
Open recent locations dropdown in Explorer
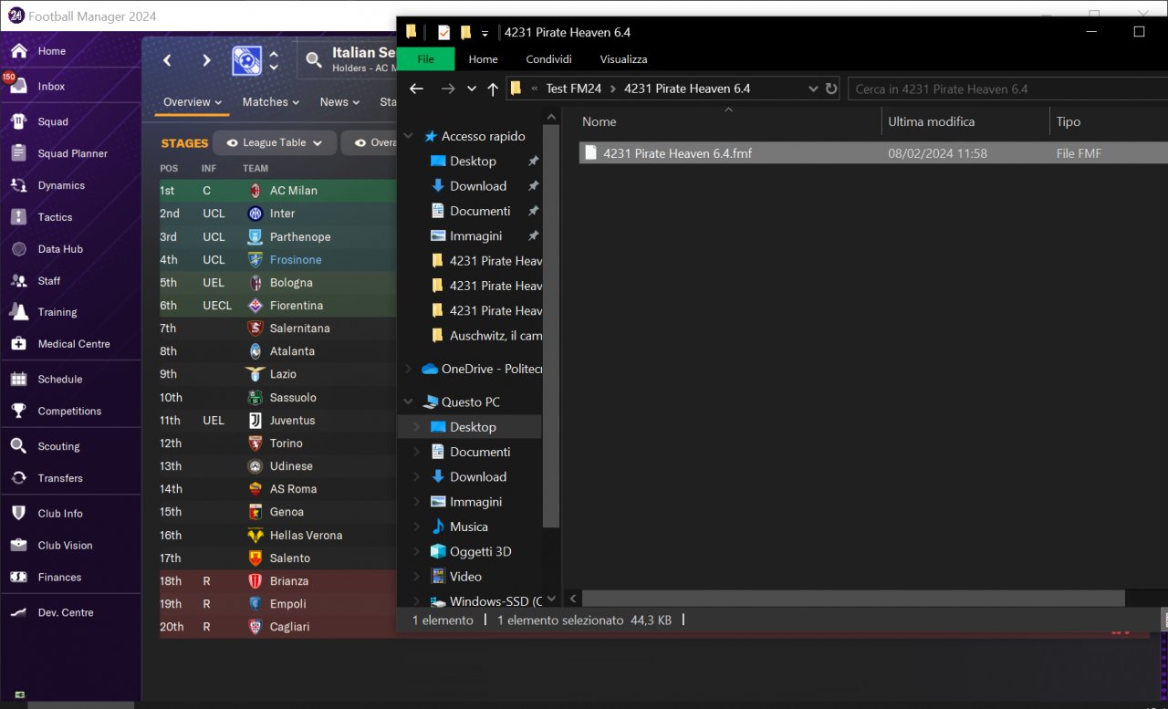pos(472,89)
